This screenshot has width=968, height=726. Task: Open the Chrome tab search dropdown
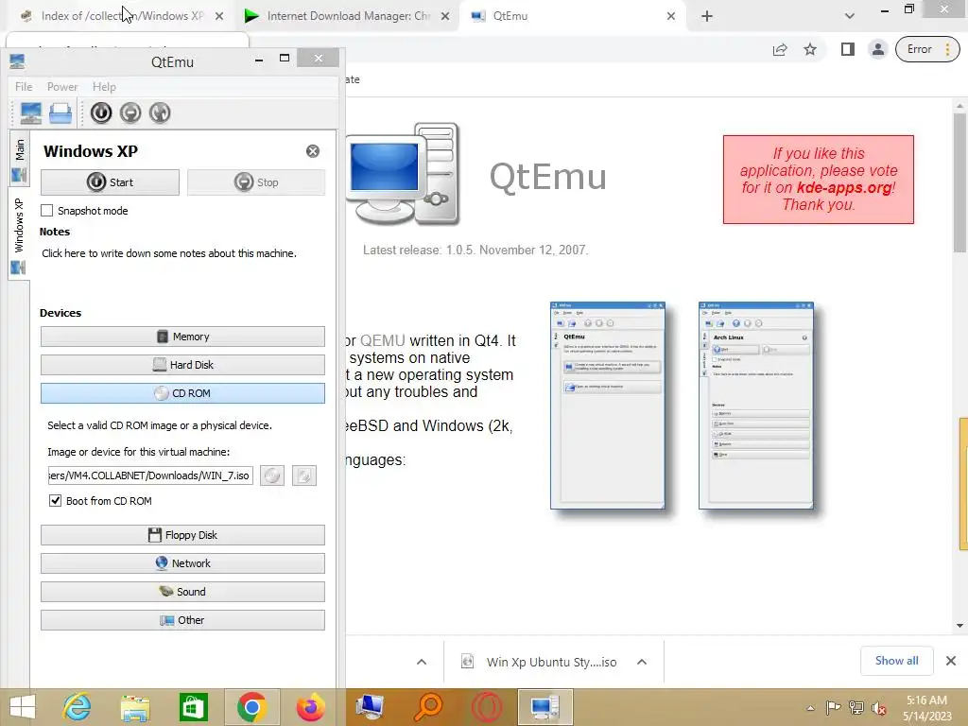(x=850, y=16)
